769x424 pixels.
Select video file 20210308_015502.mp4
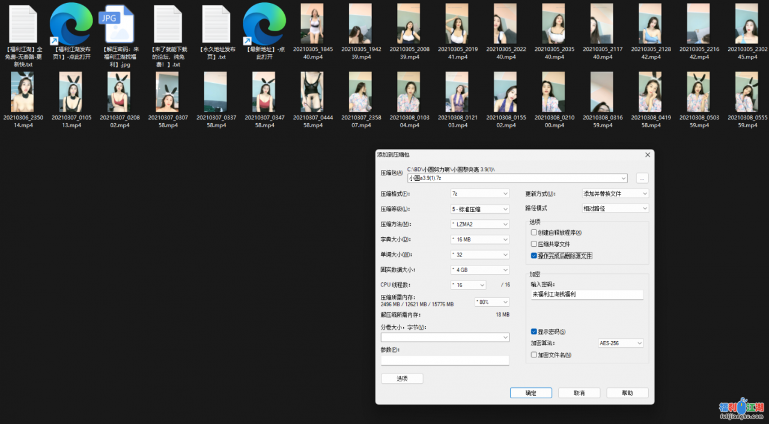click(x=505, y=92)
